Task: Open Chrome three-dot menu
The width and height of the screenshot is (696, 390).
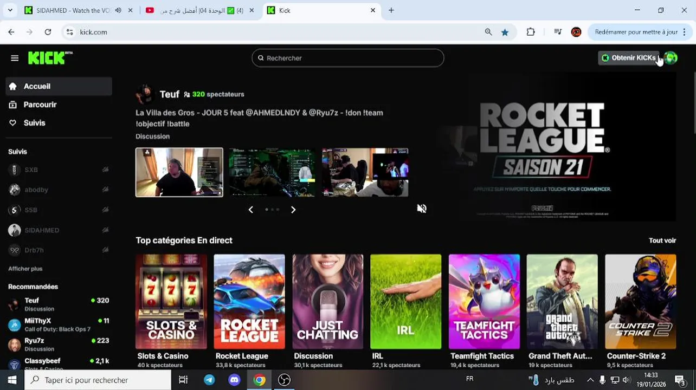Action: coord(686,32)
